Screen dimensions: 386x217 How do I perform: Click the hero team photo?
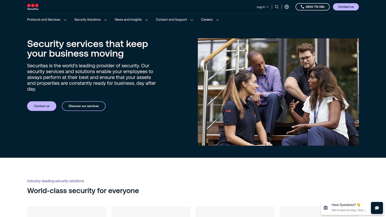tap(278, 92)
